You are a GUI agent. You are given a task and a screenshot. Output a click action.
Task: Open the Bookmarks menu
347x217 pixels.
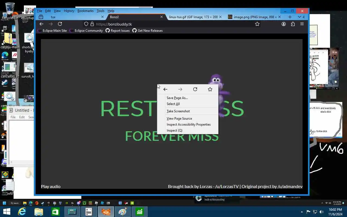coord(85,11)
